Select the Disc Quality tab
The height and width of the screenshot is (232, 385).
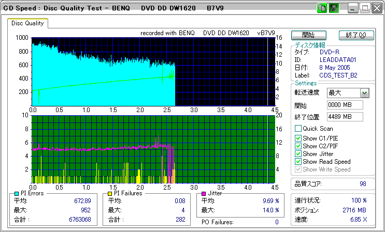coord(28,23)
